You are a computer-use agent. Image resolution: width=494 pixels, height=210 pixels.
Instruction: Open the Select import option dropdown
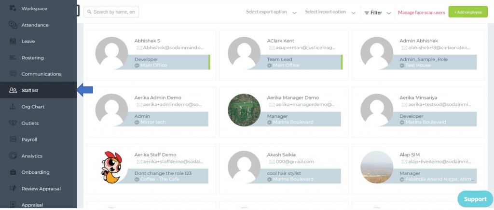[x=330, y=12]
